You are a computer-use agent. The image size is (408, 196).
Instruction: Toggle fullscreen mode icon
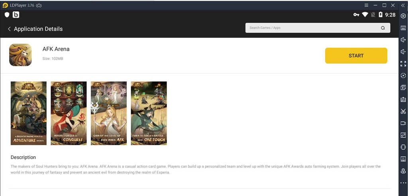[x=403, y=64]
